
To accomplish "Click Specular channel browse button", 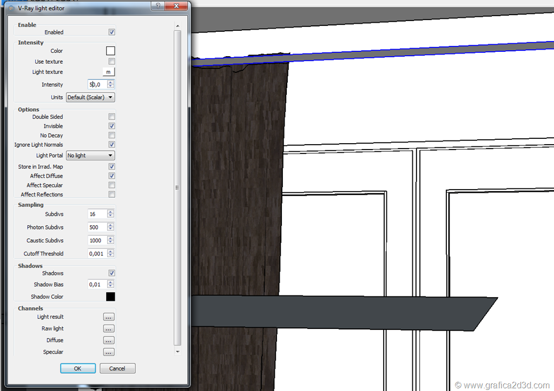I will [x=109, y=352].
